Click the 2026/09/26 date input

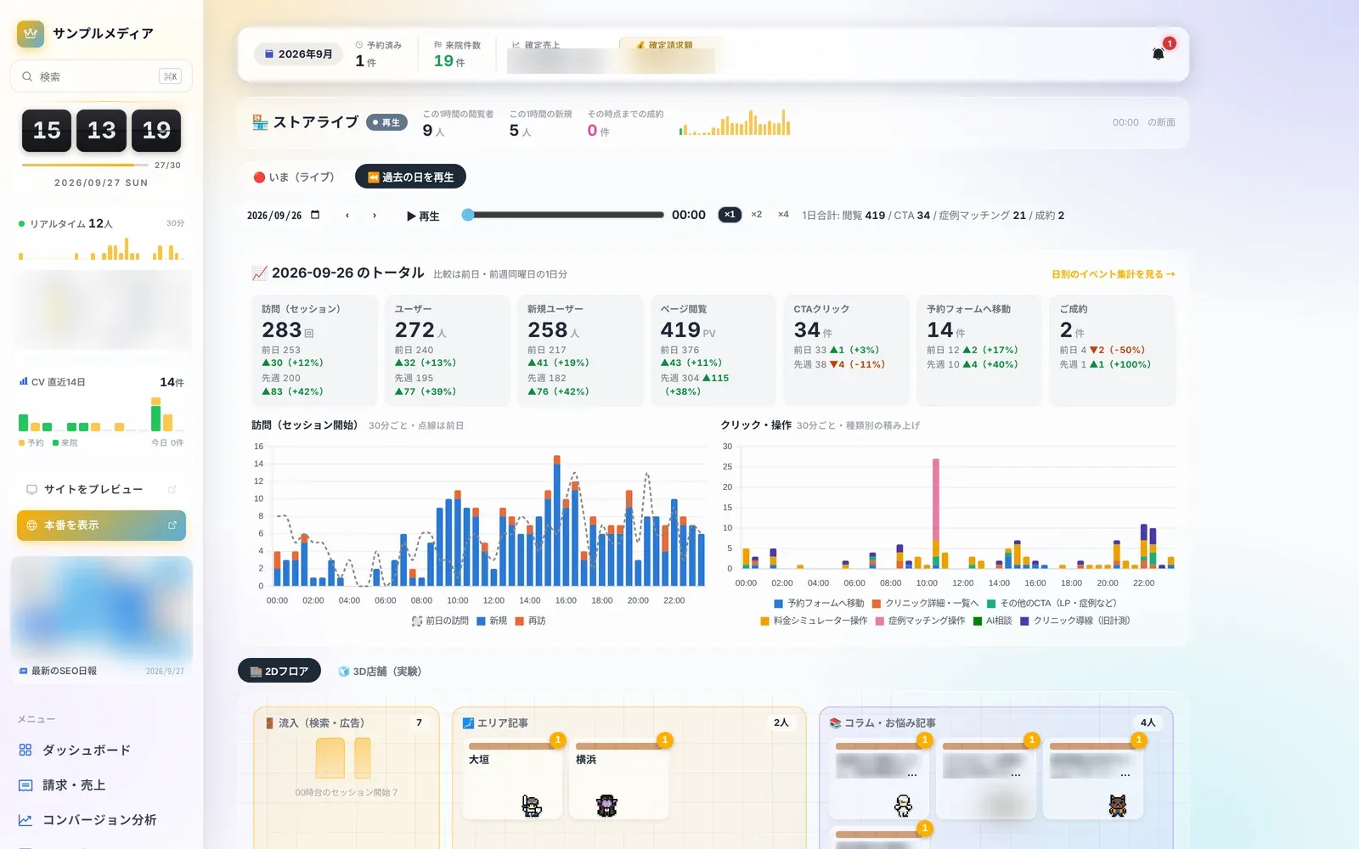coord(284,216)
